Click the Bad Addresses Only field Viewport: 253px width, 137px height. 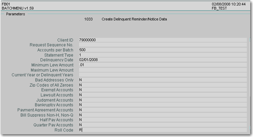[x=162, y=80]
